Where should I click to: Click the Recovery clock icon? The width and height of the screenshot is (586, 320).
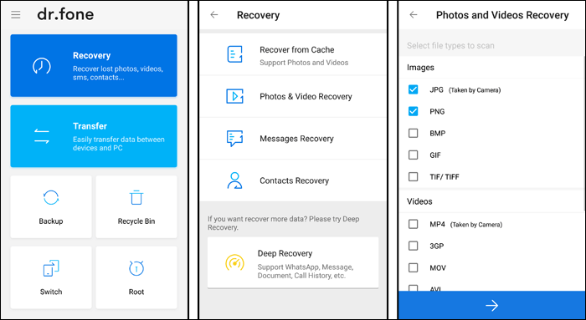coord(42,66)
